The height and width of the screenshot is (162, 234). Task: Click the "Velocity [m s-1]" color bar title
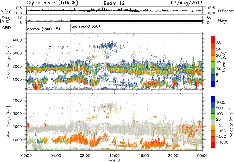231,122
